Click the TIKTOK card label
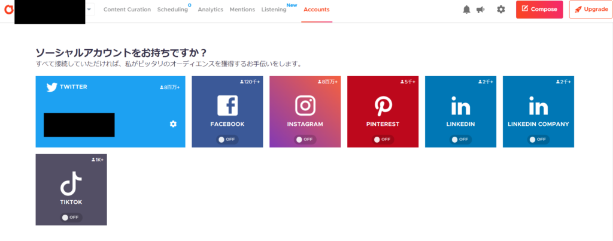613x241 pixels. point(71,202)
